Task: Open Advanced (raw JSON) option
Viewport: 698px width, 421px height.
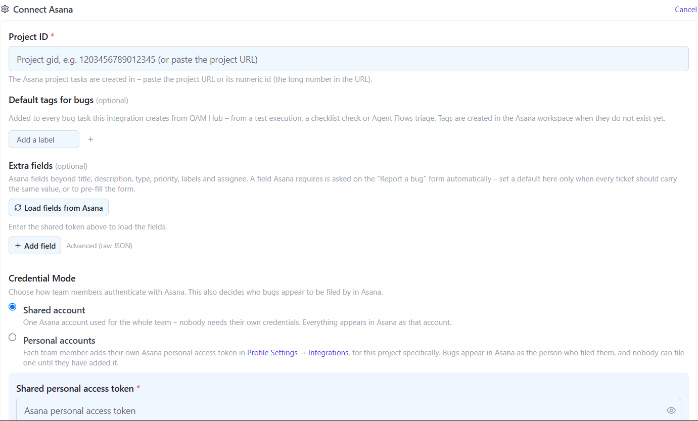Action: (x=100, y=246)
